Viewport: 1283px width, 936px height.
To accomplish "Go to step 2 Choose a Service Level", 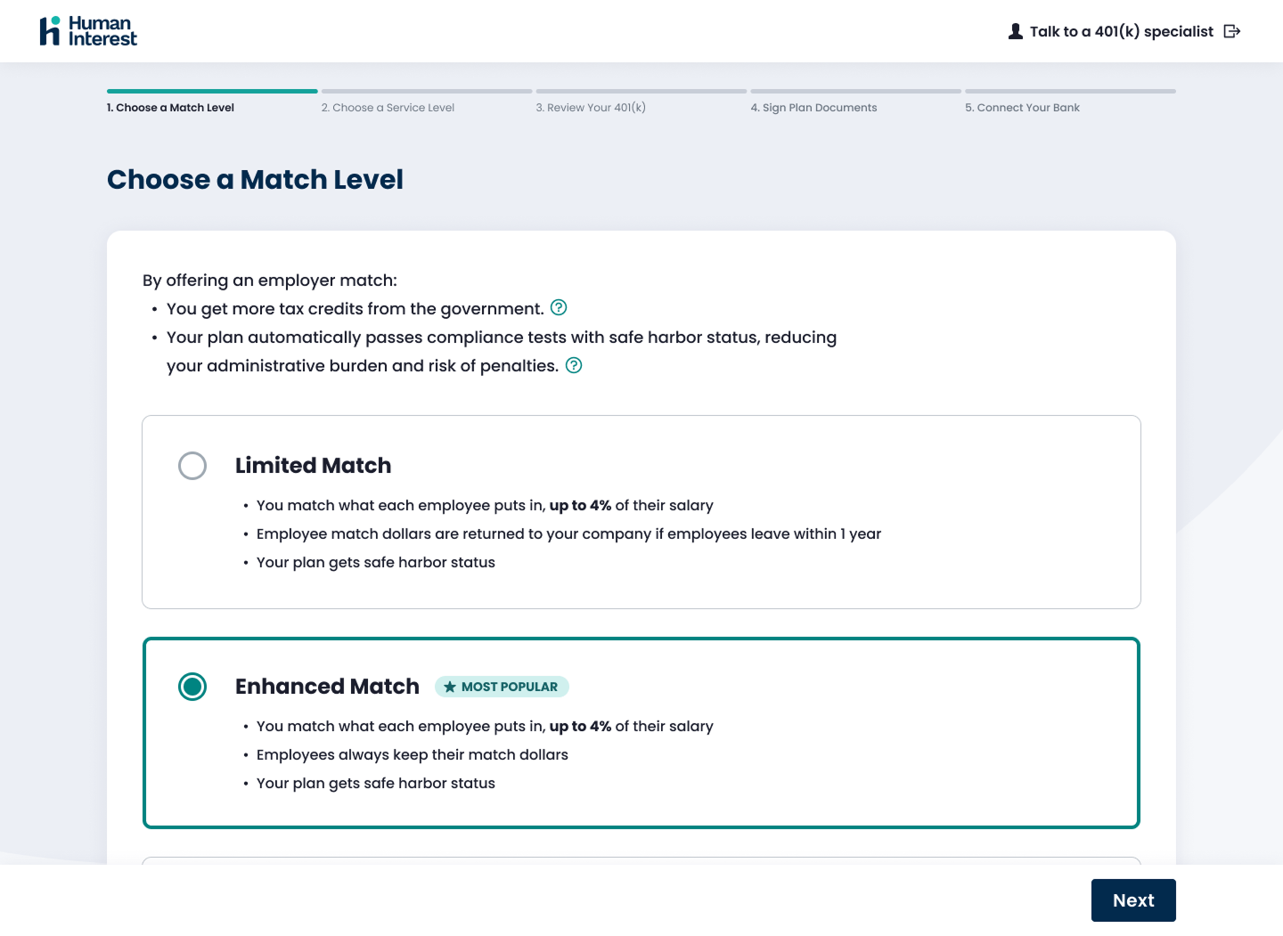I will pos(388,108).
